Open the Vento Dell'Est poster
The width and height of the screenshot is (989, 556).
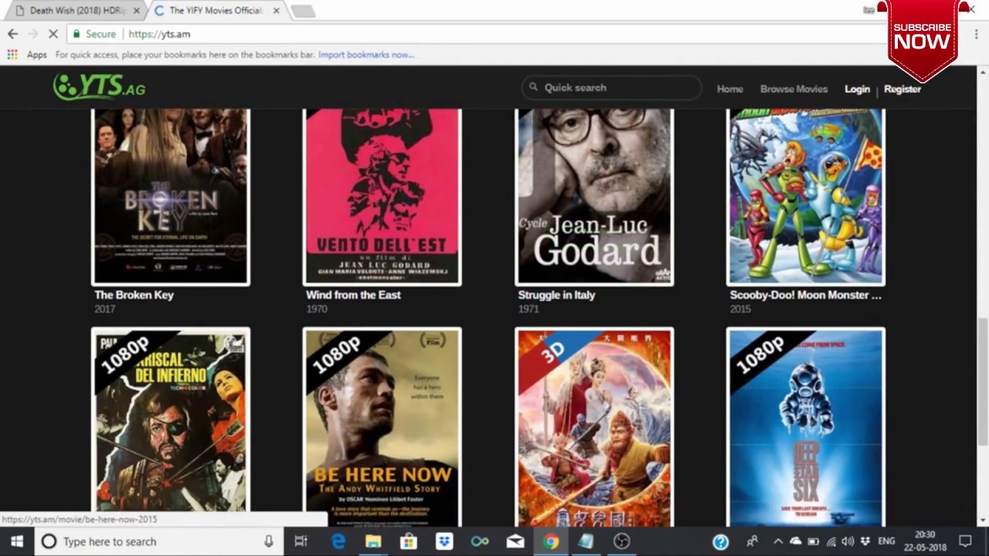tap(382, 197)
